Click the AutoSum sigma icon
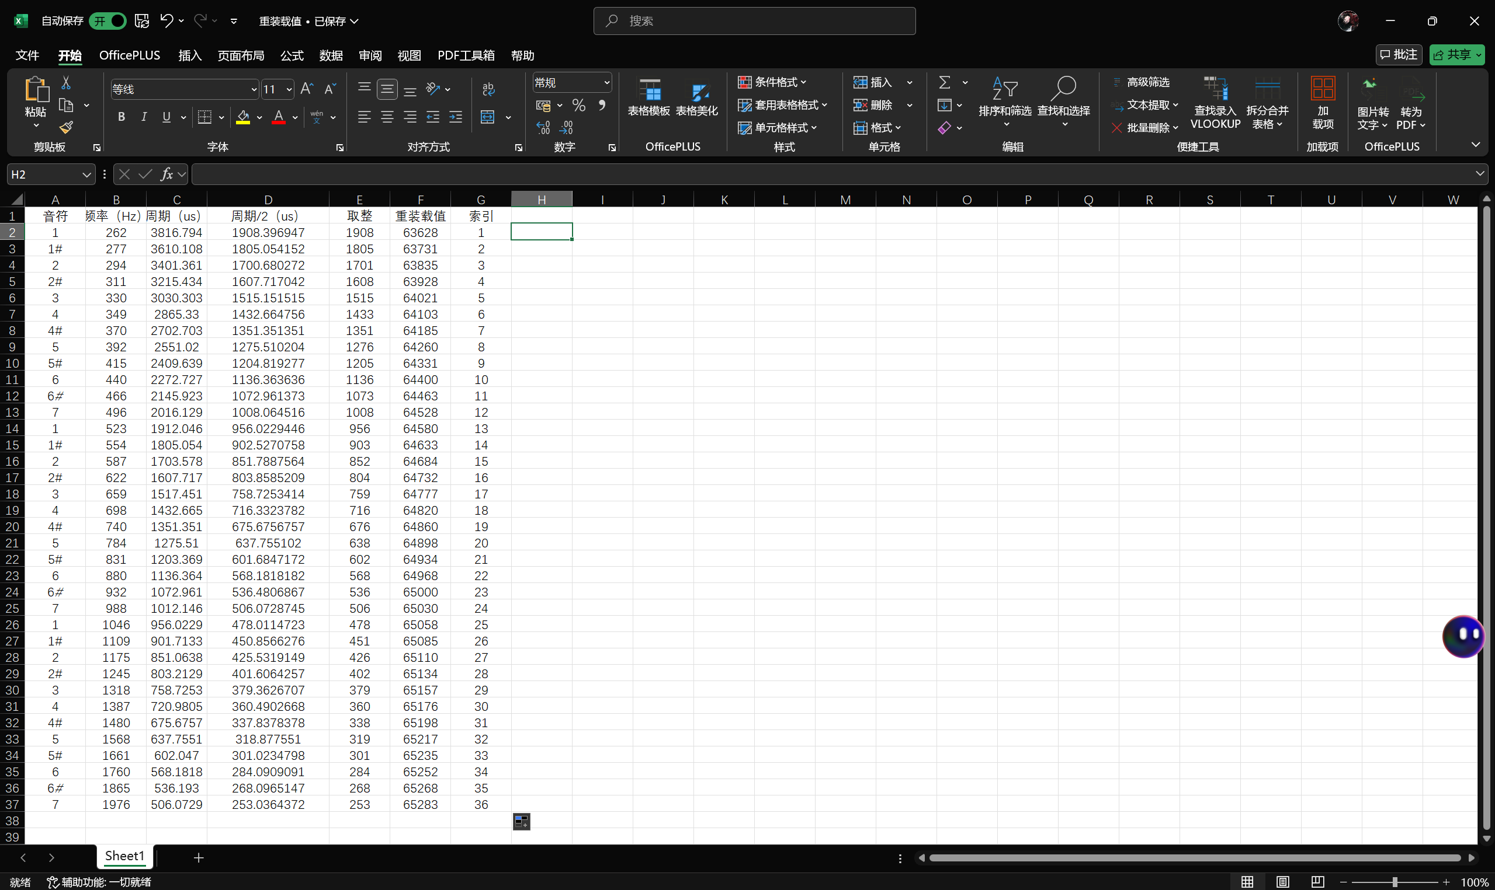This screenshot has height=890, width=1495. [944, 82]
